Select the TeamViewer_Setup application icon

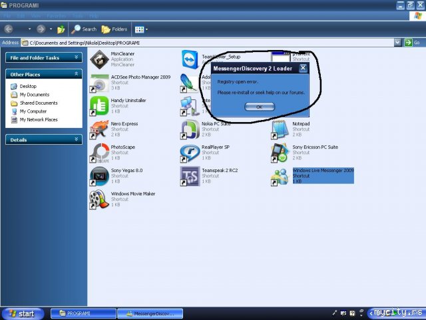click(x=190, y=59)
